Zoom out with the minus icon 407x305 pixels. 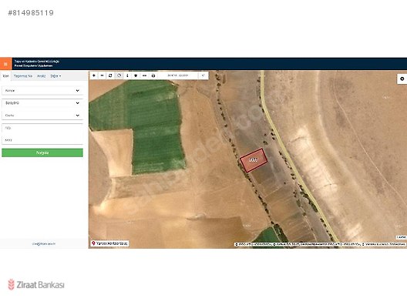pos(102,75)
